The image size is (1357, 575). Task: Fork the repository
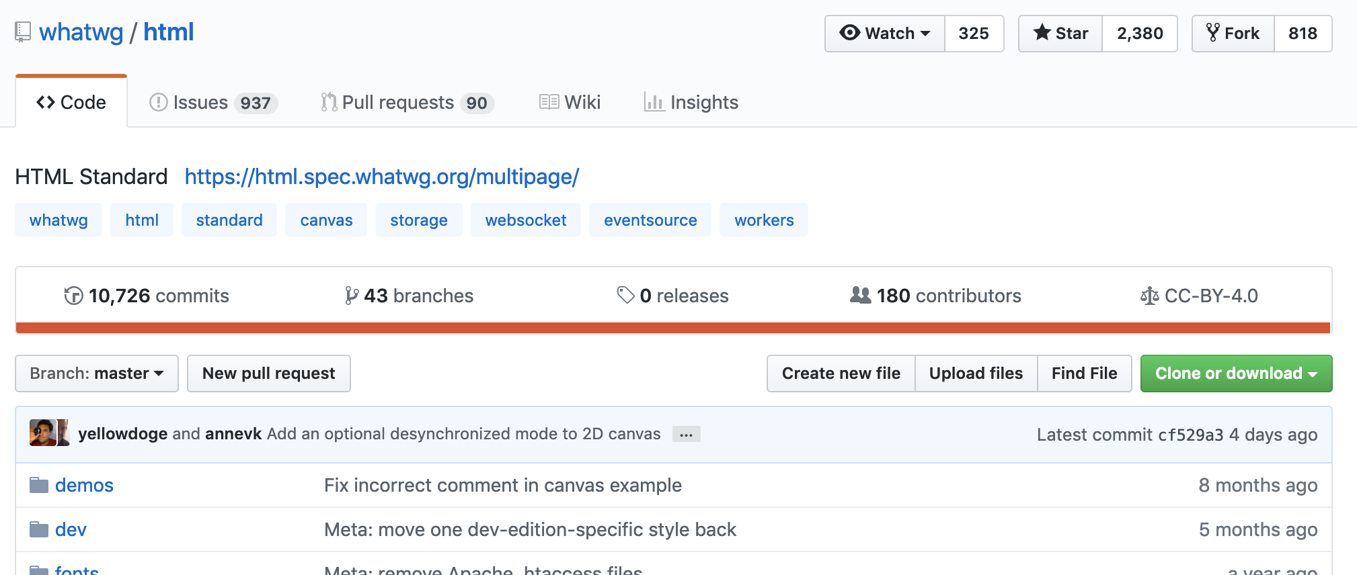pos(1233,33)
